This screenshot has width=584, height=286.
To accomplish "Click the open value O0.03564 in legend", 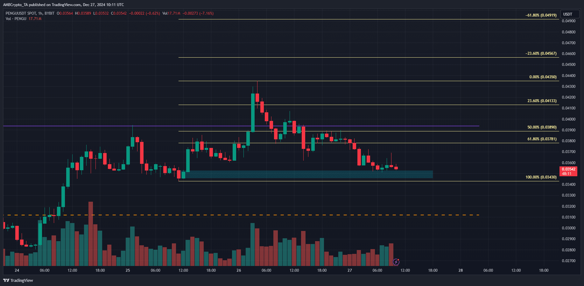I will [65, 13].
